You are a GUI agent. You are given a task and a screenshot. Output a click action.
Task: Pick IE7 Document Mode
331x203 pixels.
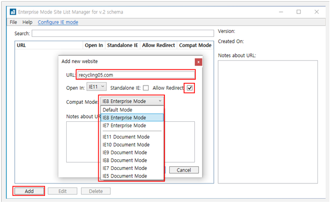pyautogui.click(x=132, y=168)
